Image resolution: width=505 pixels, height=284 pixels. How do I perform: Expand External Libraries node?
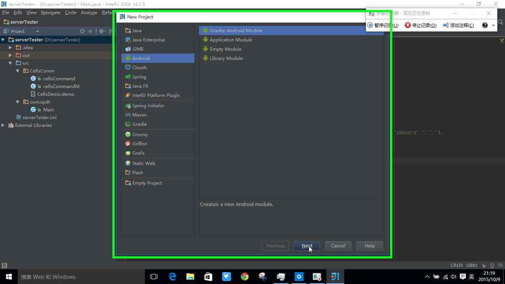[3, 125]
